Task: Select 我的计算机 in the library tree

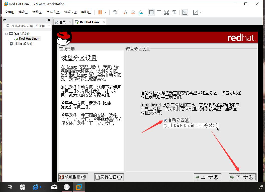Action: click(22, 33)
